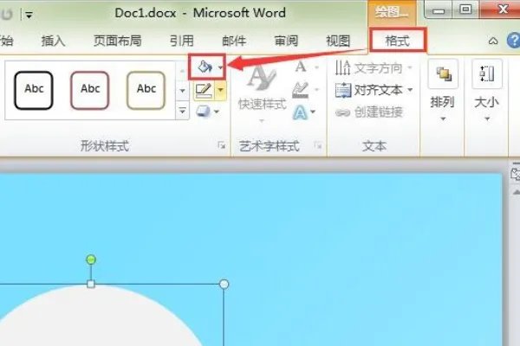Screen dimensions: 520x346
Task: Click the Shape Outline pencil icon
Action: [x=204, y=90]
